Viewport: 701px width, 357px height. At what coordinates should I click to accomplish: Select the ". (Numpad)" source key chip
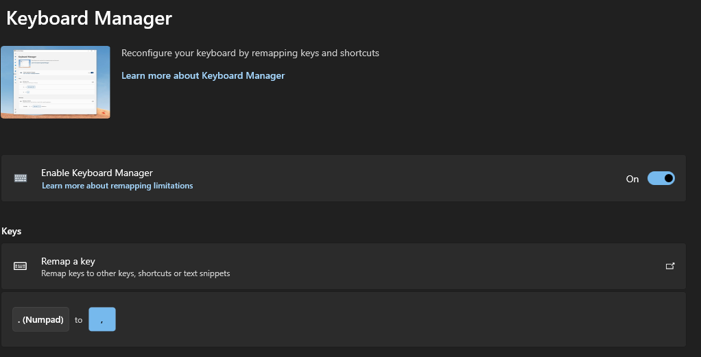click(41, 319)
